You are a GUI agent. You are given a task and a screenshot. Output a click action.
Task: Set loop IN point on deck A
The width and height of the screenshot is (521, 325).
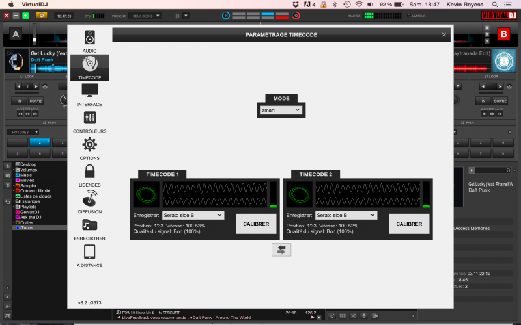[x=19, y=101]
